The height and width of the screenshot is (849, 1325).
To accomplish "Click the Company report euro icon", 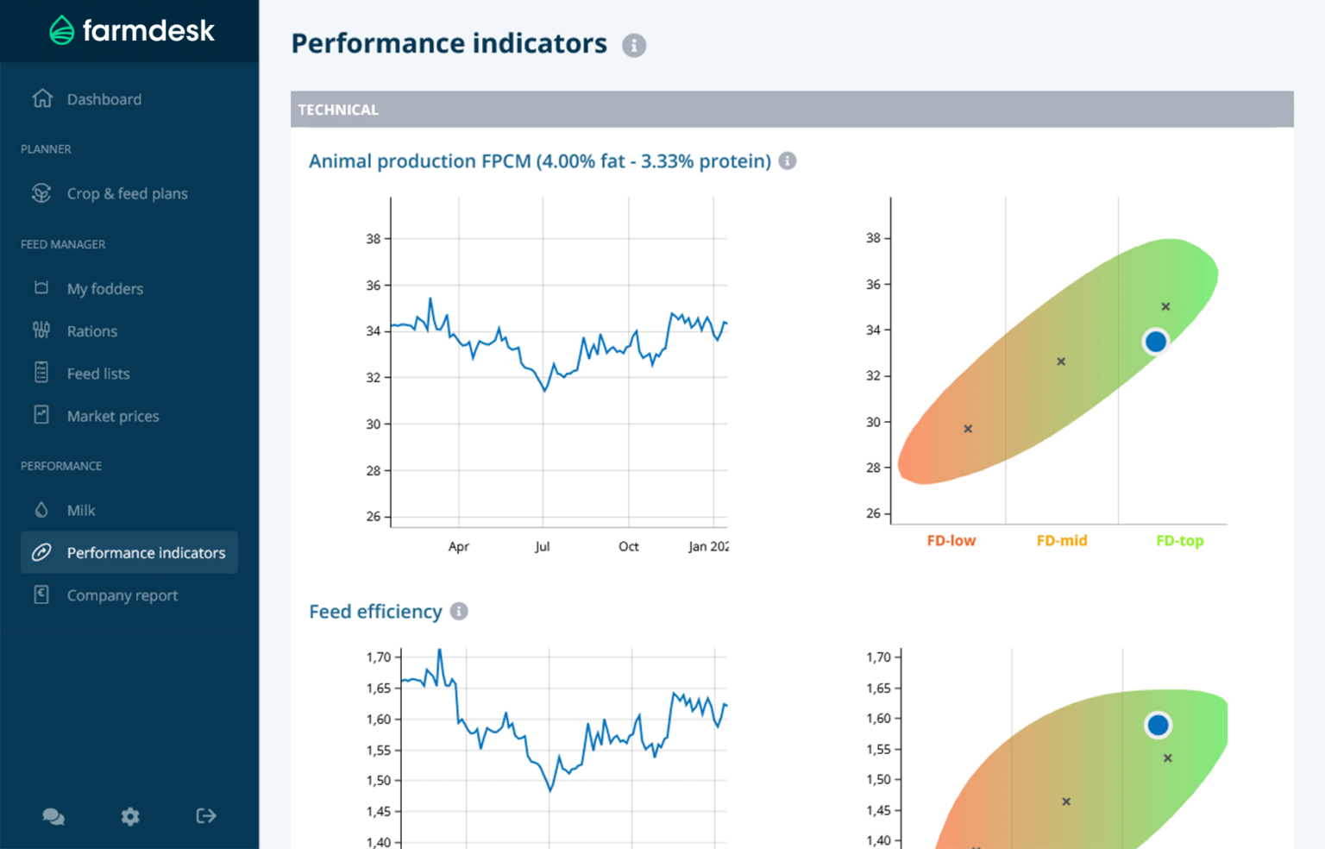I will 41,594.
